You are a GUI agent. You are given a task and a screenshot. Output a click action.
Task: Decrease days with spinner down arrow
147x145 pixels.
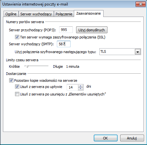pos(81,89)
